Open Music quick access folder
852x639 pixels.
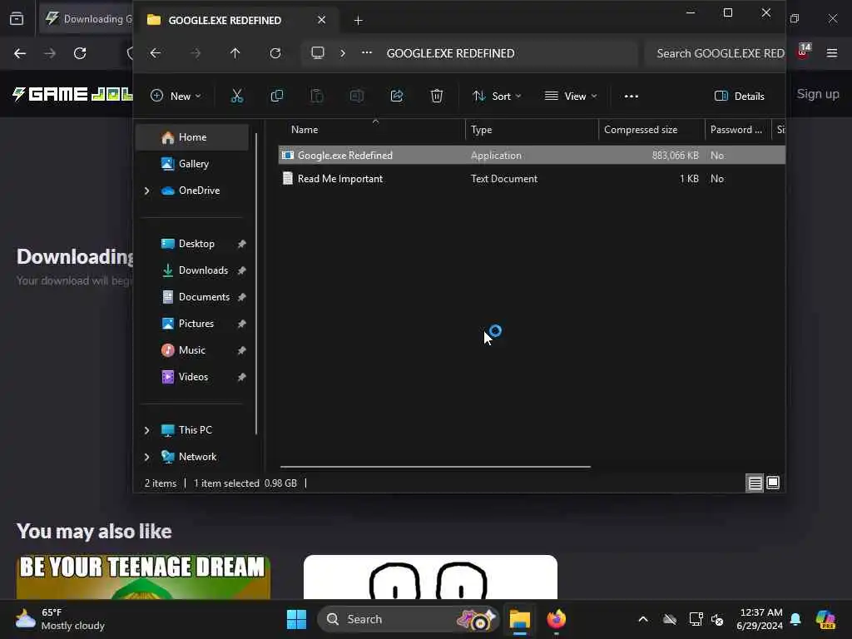192,350
